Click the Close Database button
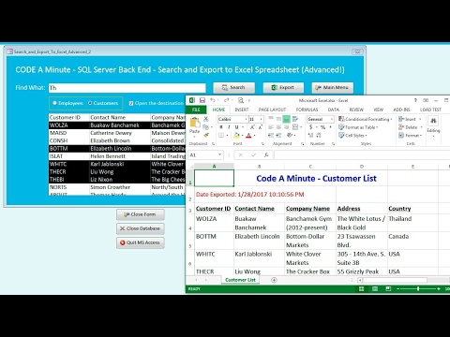Screen dimensions: 450x337 point(141,228)
